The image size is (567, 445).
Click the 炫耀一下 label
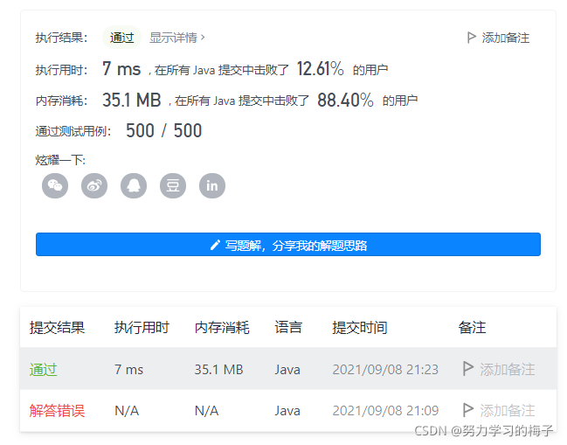point(60,159)
